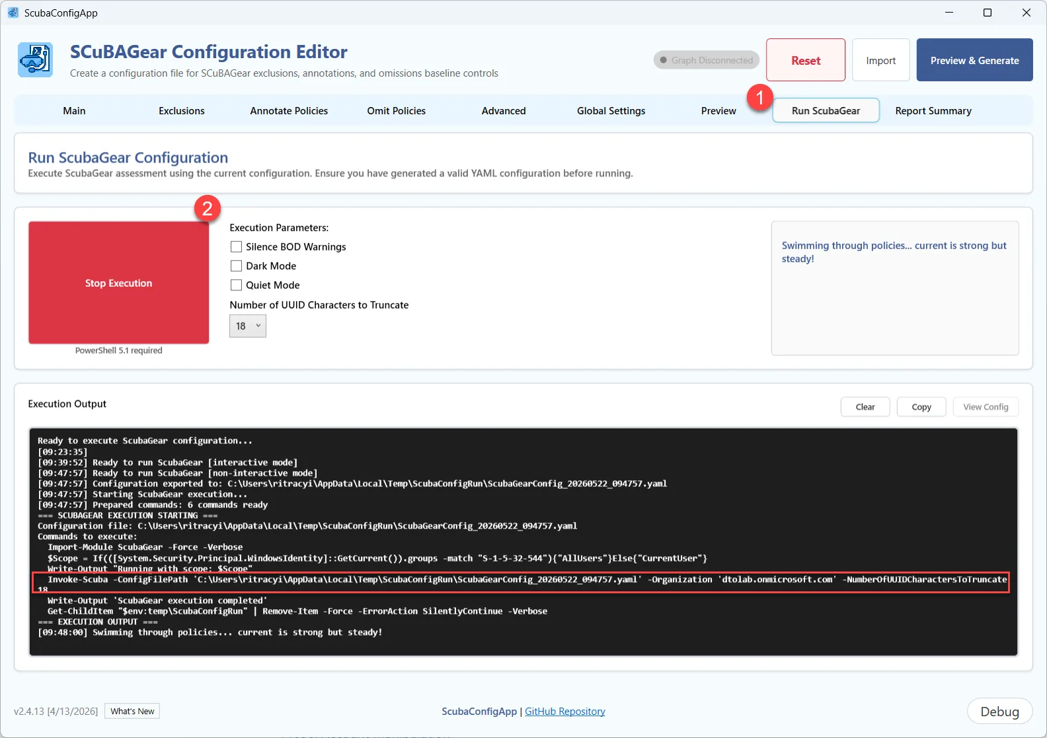
Task: Click the Debug button
Action: [999, 712]
